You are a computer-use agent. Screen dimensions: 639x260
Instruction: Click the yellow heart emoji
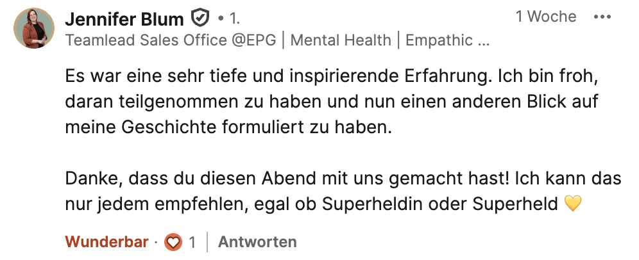click(x=572, y=204)
